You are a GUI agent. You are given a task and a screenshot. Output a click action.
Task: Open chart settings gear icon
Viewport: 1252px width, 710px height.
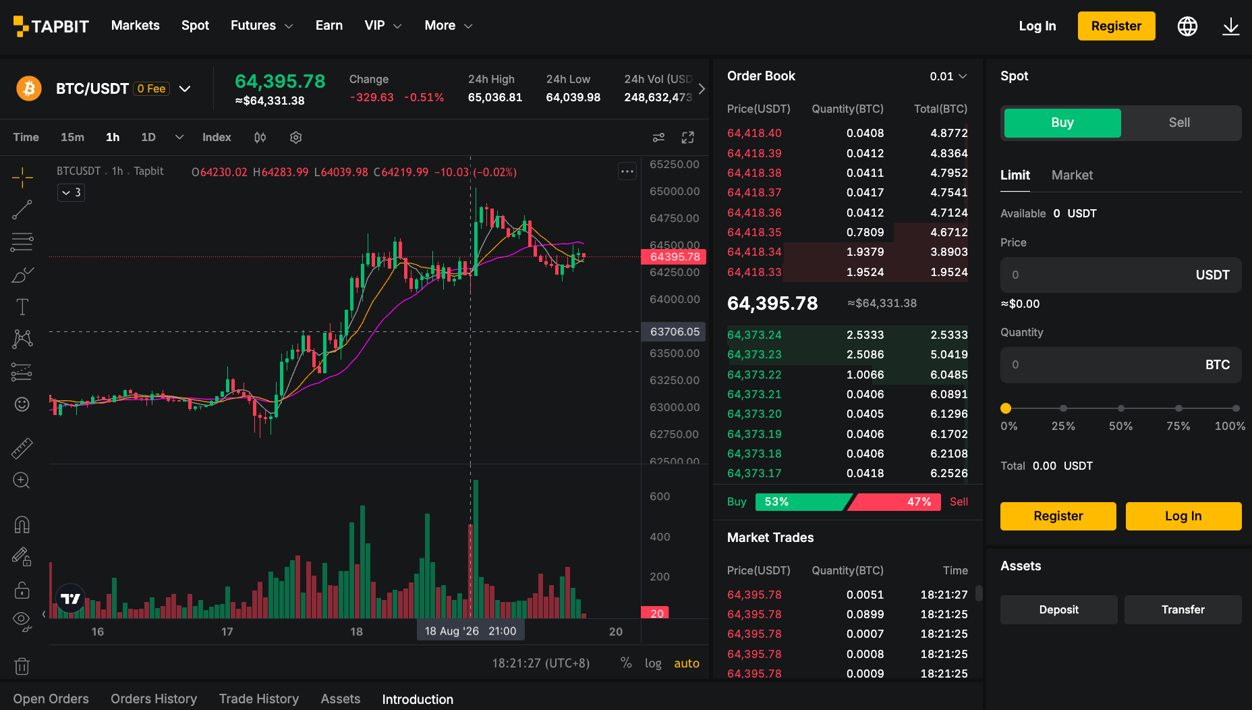295,138
